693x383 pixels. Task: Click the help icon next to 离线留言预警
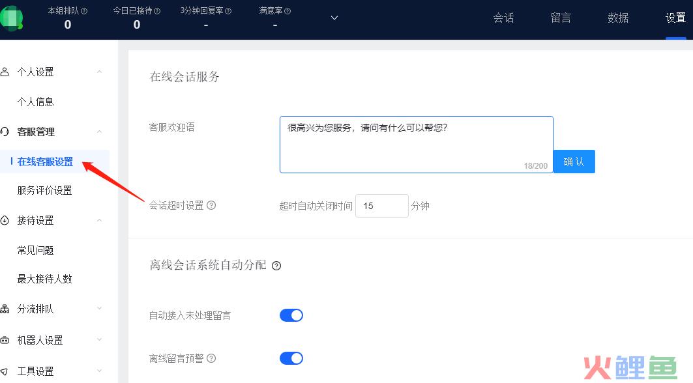(211, 358)
